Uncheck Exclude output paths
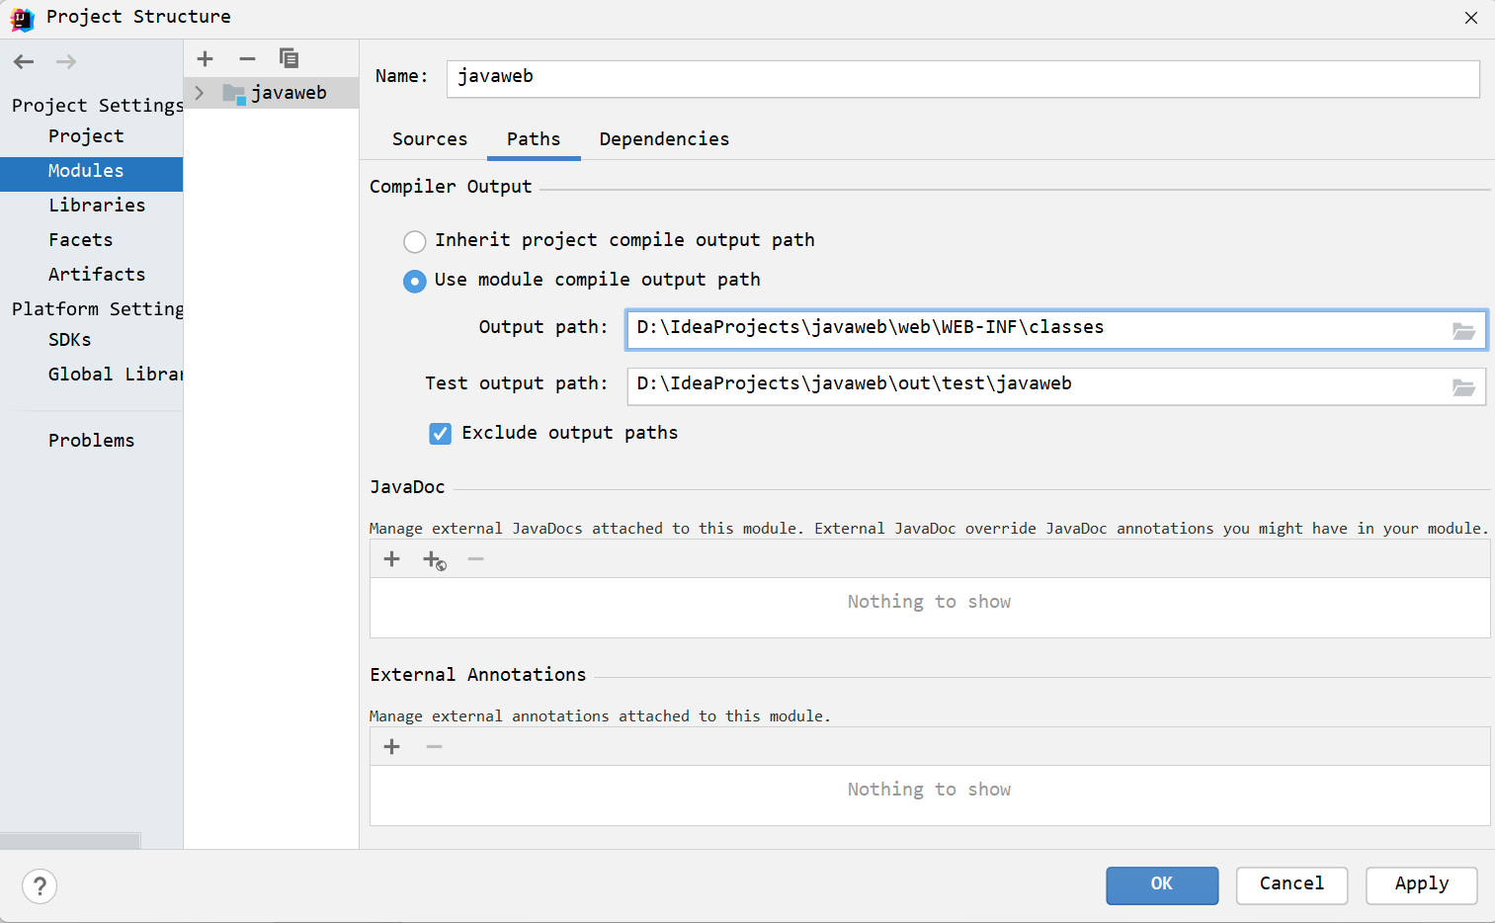The image size is (1495, 923). point(440,433)
